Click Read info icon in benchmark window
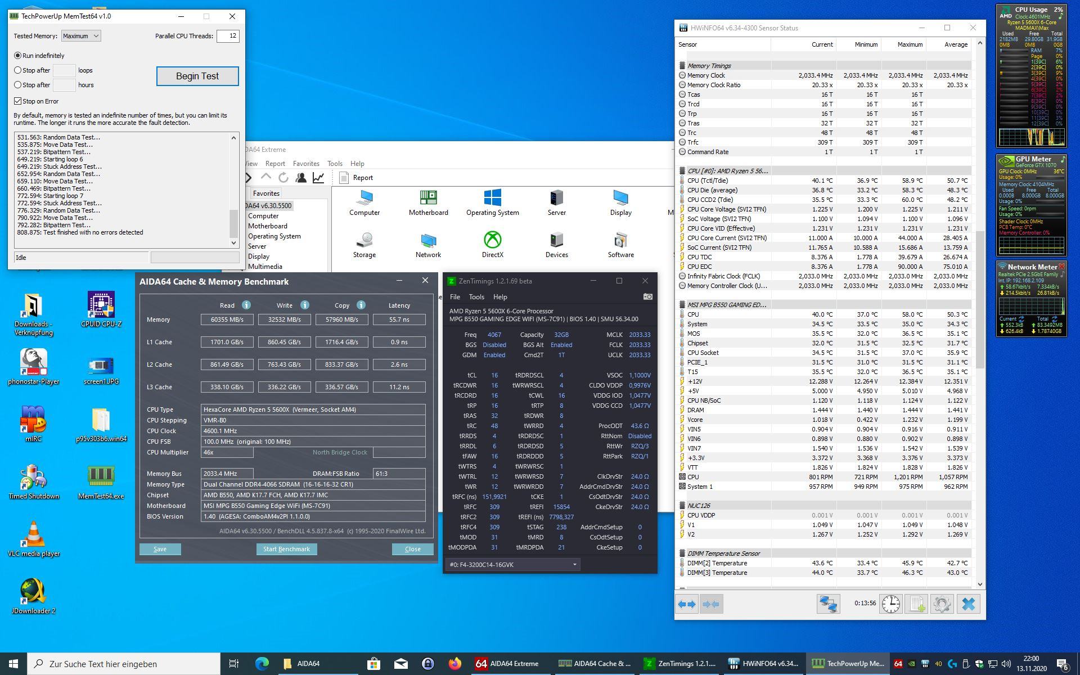1080x675 pixels. pyautogui.click(x=246, y=305)
